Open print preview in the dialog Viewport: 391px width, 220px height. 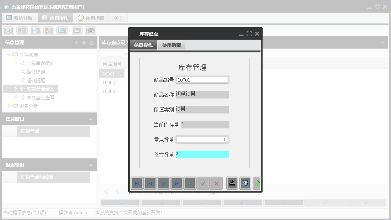245,183
